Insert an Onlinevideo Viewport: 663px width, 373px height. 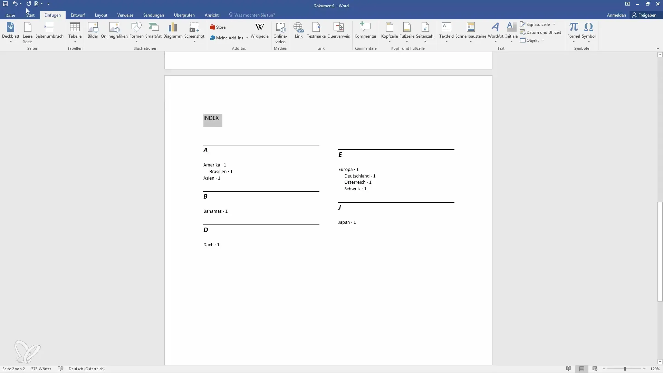(280, 33)
